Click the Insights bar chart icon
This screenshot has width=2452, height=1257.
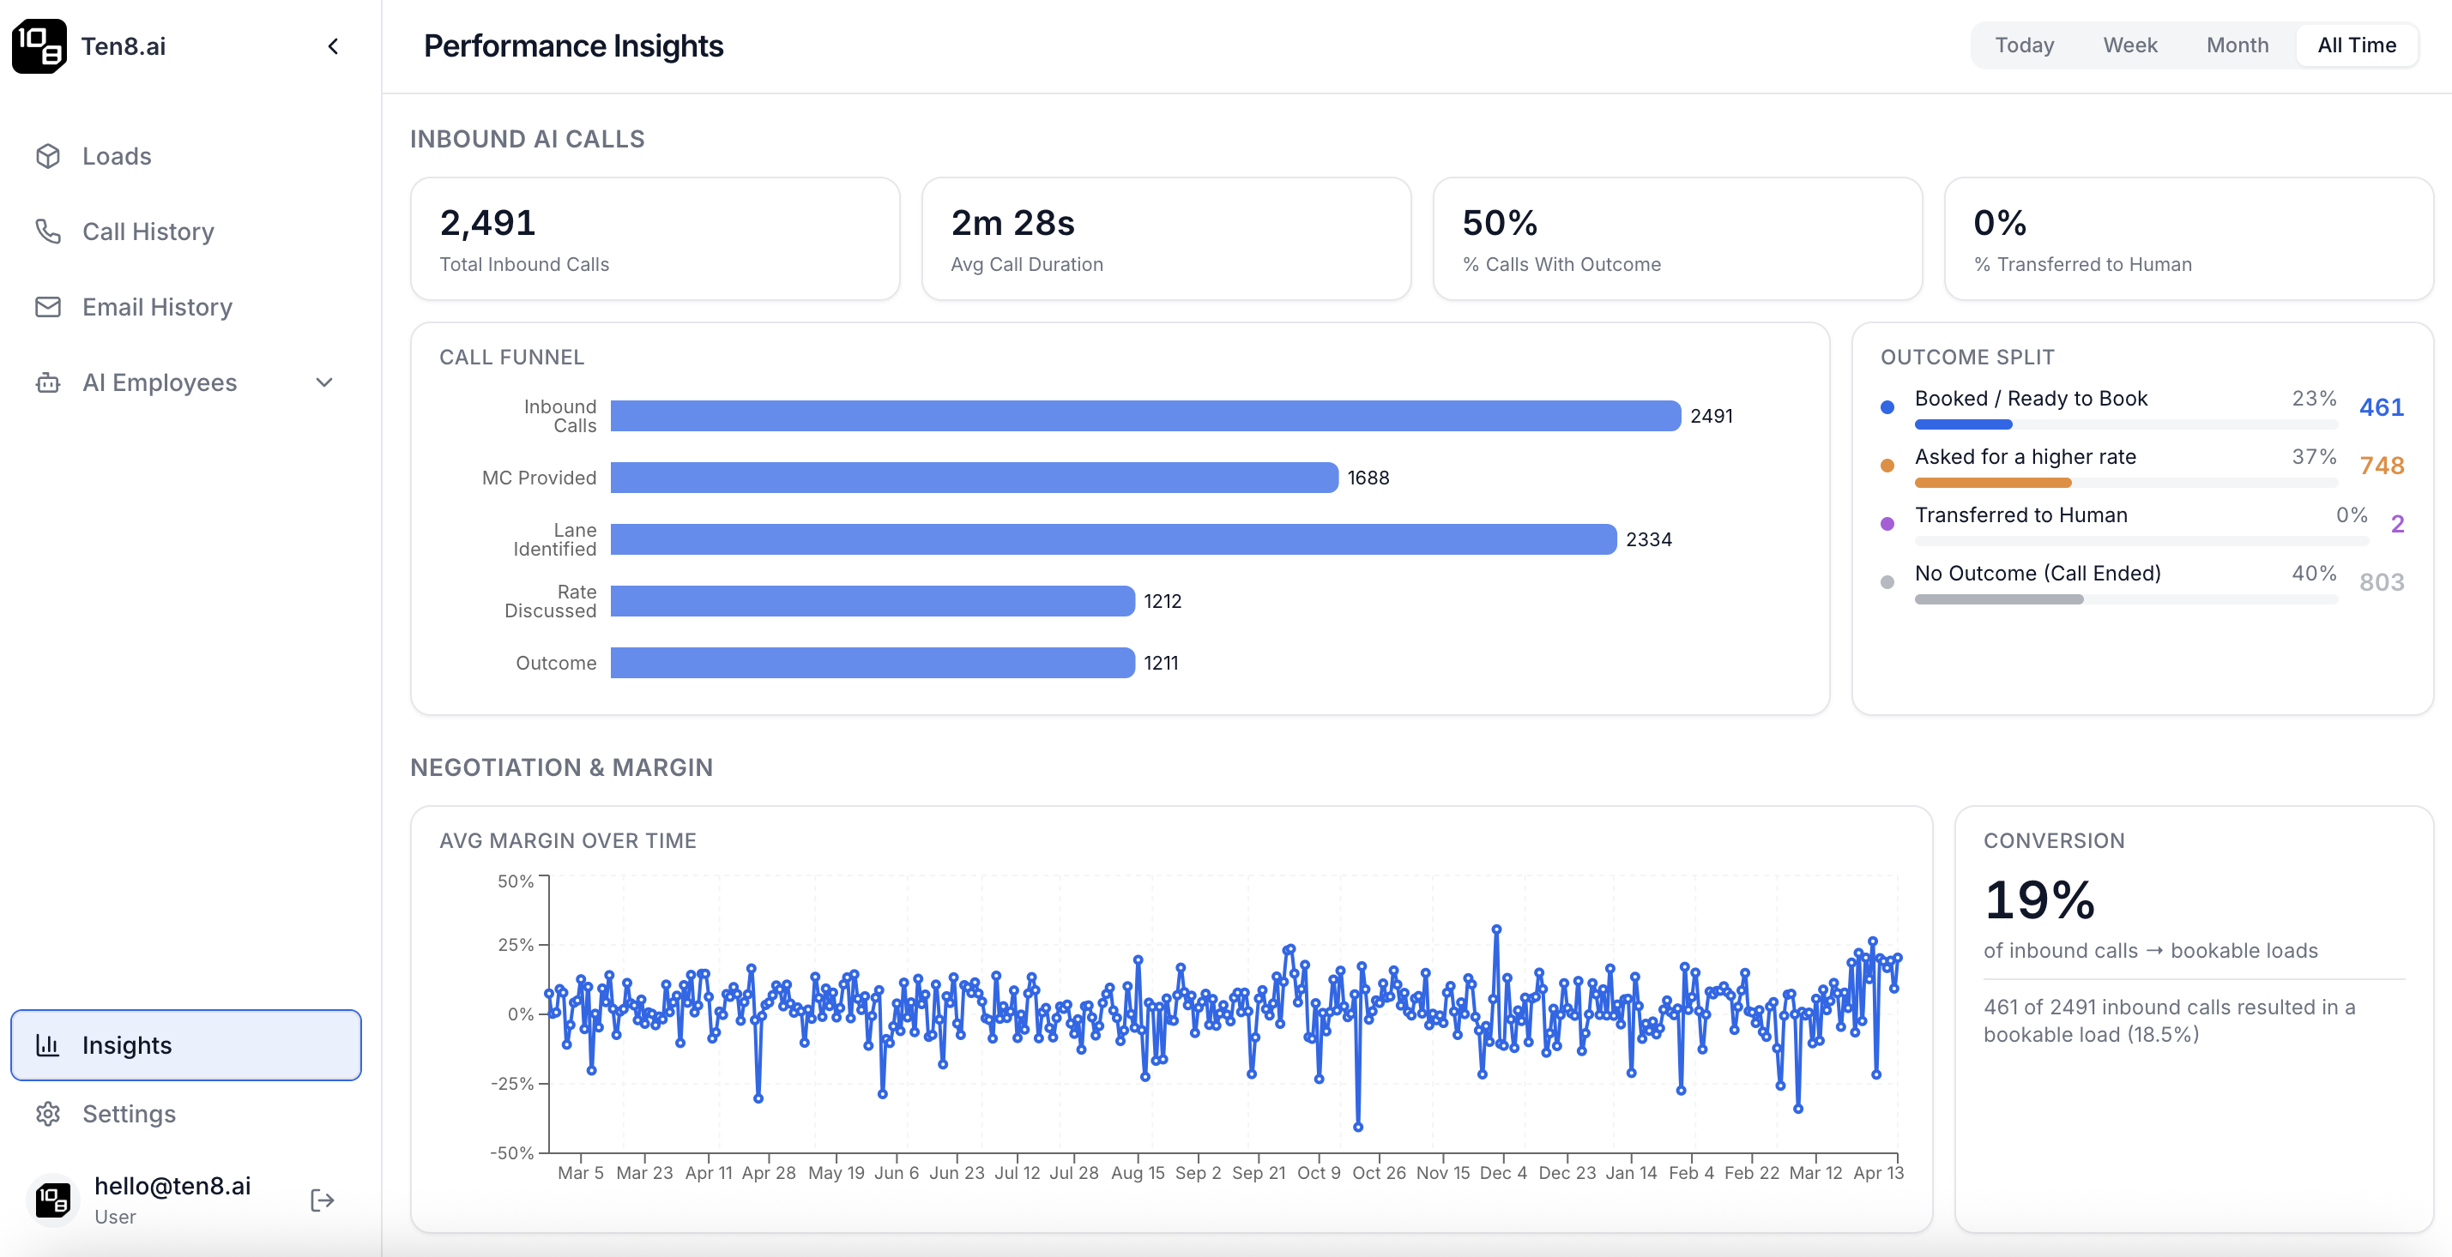coord(47,1045)
